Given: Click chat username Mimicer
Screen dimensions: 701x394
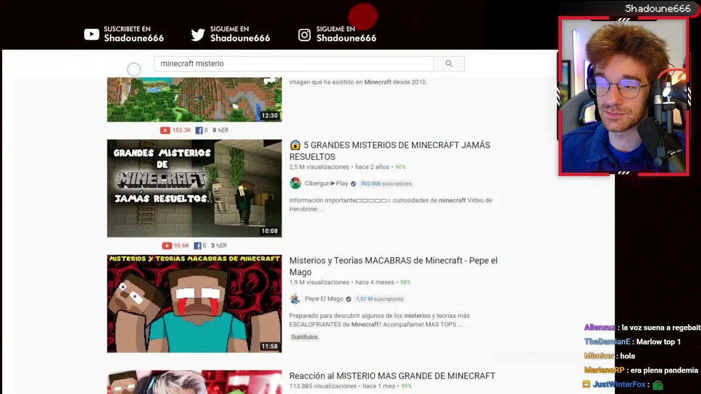Looking at the screenshot, I should tap(599, 356).
